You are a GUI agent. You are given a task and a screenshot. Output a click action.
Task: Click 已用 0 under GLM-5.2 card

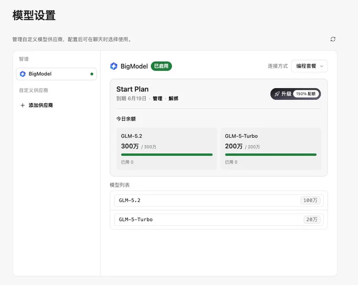tap(127, 162)
